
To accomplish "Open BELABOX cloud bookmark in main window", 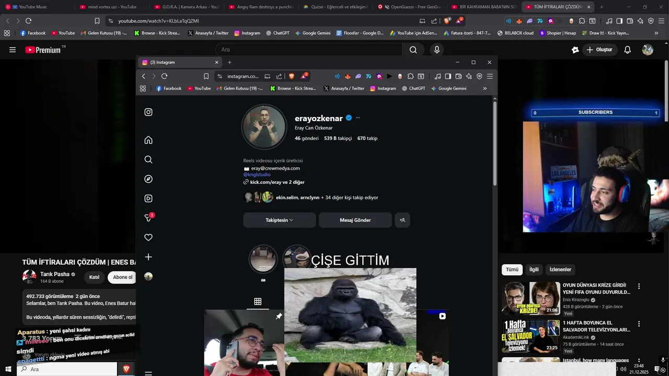I will point(515,33).
